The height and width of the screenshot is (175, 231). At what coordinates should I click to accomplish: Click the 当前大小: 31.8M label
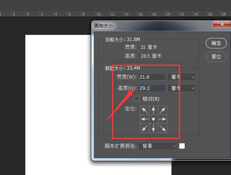tap(122, 39)
